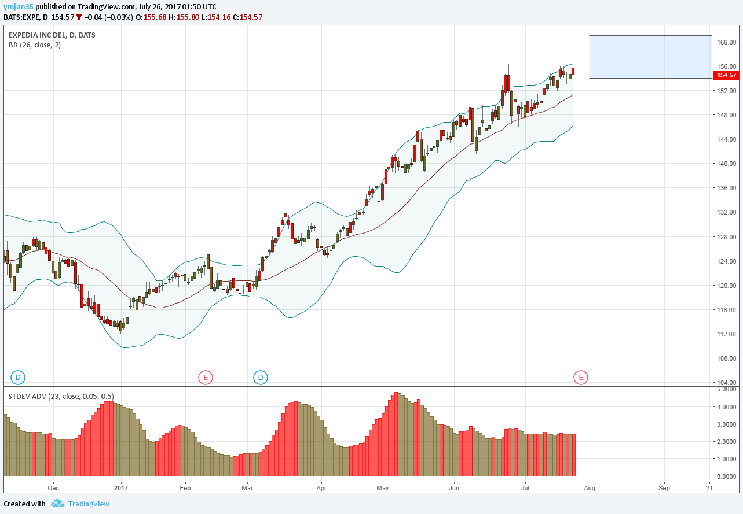The width and height of the screenshot is (743, 514).
Task: Click the 0.0000 indicator scale label
Action: pos(728,476)
